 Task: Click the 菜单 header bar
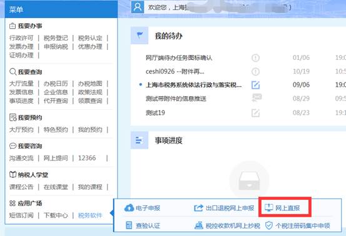point(61,9)
